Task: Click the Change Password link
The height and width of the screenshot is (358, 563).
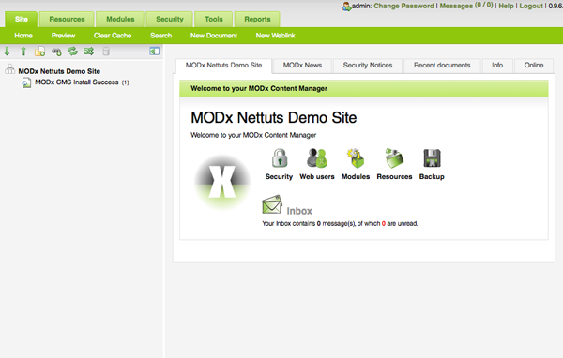Action: pos(403,7)
